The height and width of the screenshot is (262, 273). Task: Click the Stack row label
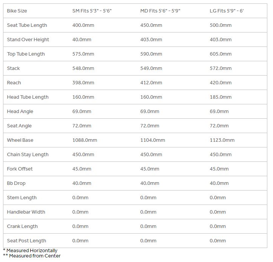[13, 68]
